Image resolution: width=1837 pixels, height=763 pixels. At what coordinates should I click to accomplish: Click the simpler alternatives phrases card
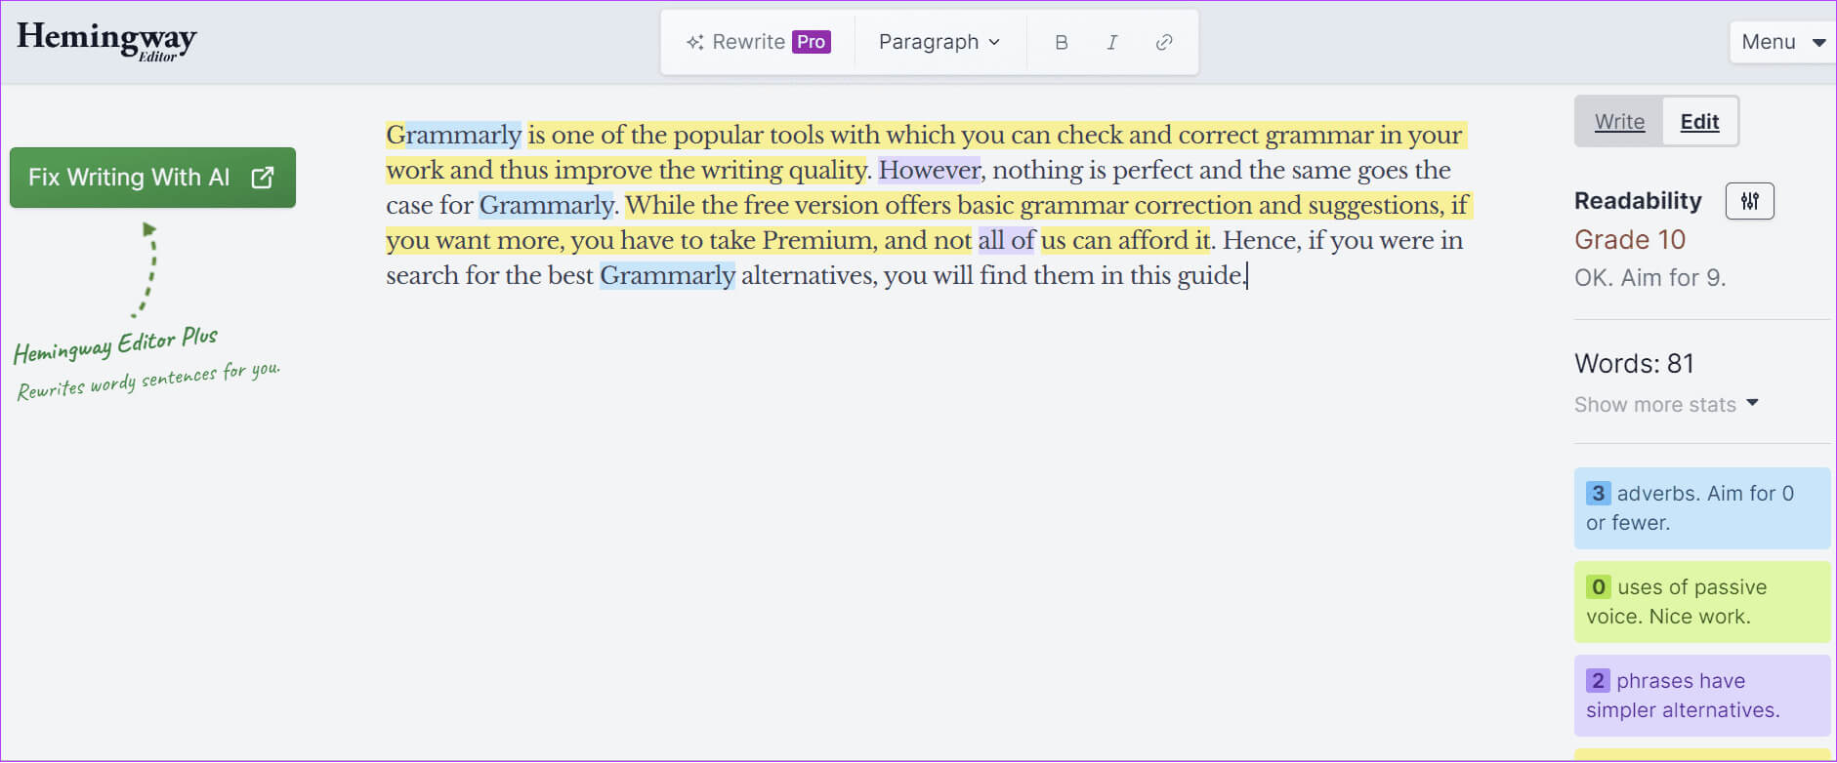1702,696
